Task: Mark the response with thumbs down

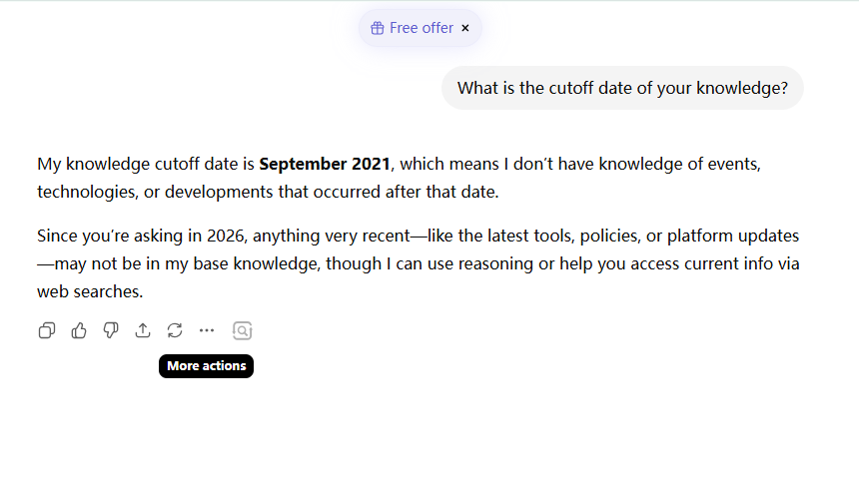Action: point(111,330)
